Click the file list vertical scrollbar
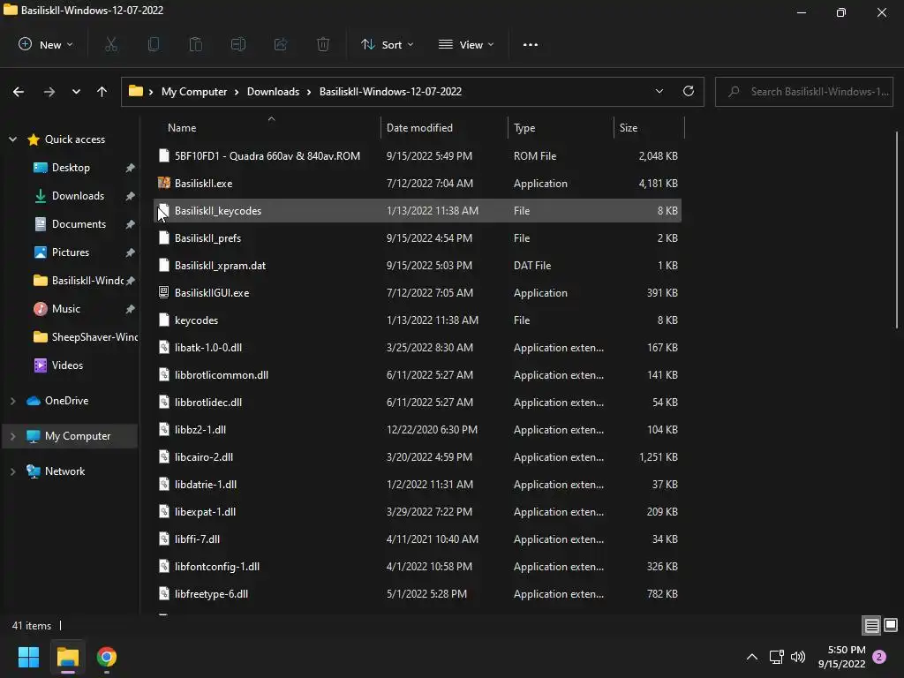The width and height of the screenshot is (904, 678). click(897, 230)
